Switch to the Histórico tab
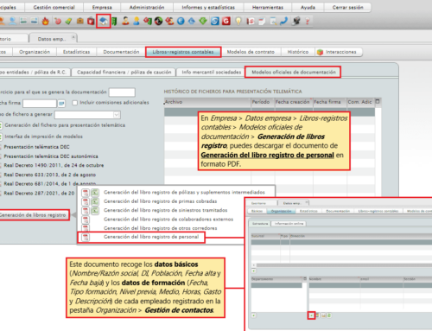 pyautogui.click(x=298, y=52)
